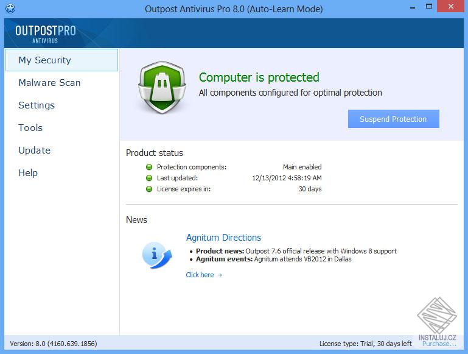Click the 'Computer is protected' heading
The image size is (468, 354).
pyautogui.click(x=259, y=77)
